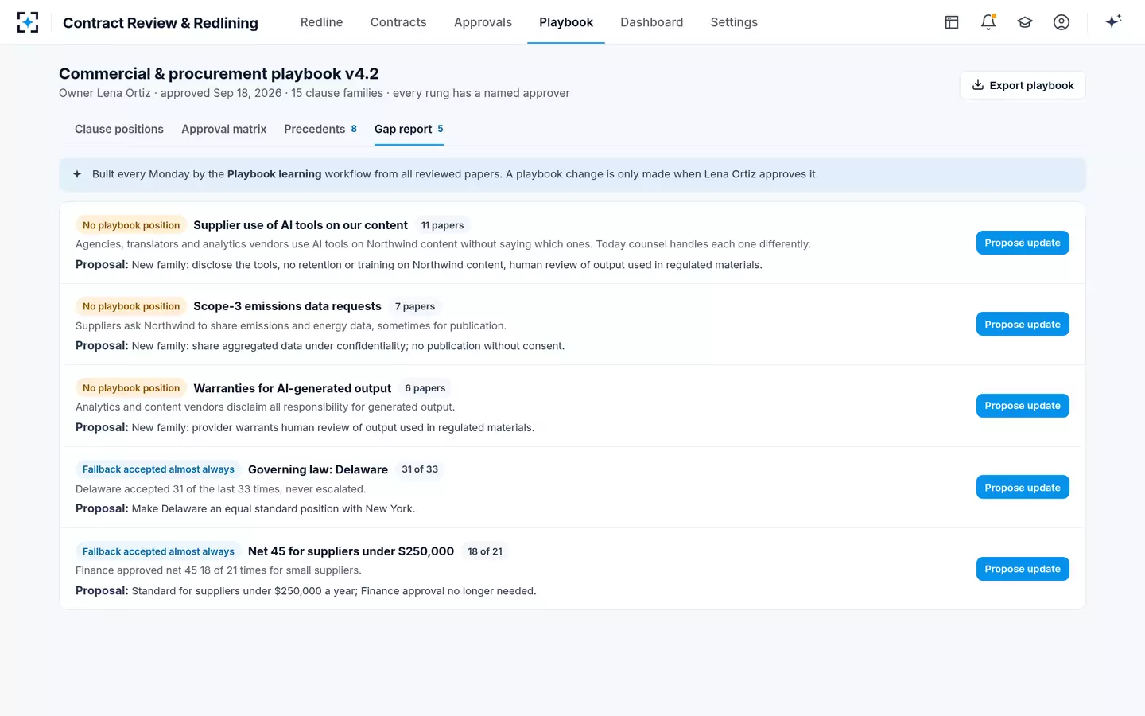
Task: Click the app logo icon
Action: [28, 22]
